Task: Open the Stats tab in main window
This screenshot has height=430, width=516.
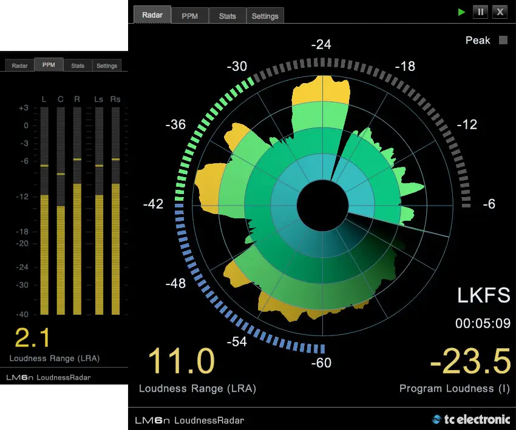Action: pos(228,16)
